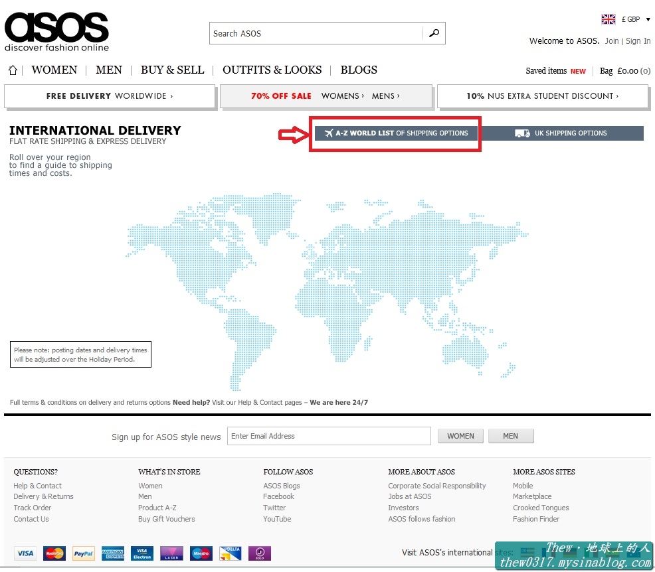Click the world map graphic

(x=327, y=291)
